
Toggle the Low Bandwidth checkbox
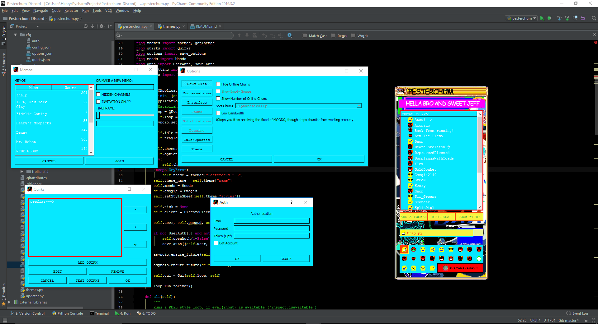218,113
